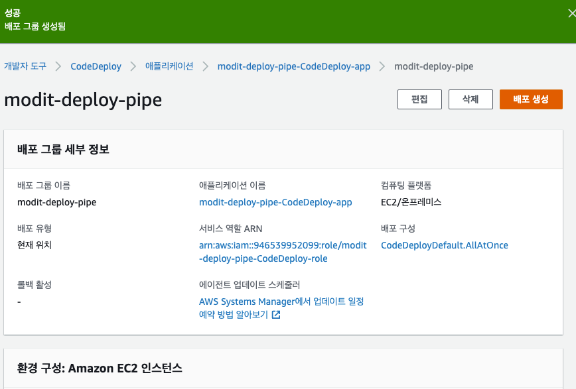Click the 배포 구성 label

coord(398,229)
